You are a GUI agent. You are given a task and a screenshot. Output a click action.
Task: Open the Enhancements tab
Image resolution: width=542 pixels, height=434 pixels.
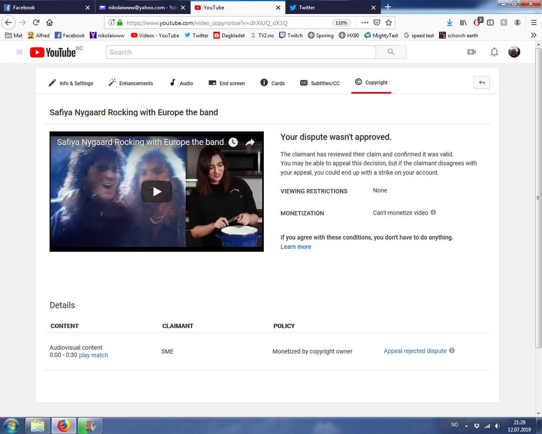click(131, 83)
